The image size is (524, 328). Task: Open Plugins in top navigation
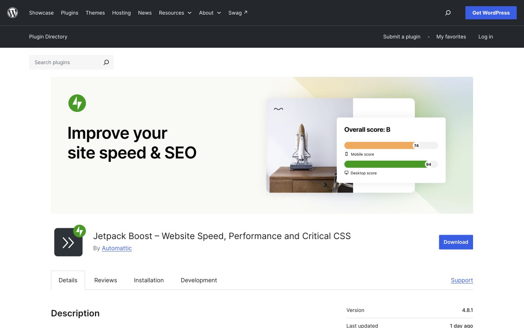click(x=70, y=13)
